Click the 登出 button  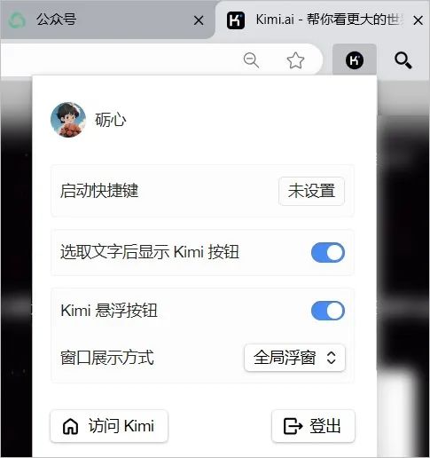(313, 426)
